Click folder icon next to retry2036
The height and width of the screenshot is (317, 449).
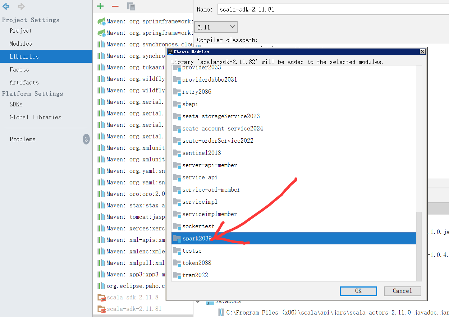(x=177, y=92)
